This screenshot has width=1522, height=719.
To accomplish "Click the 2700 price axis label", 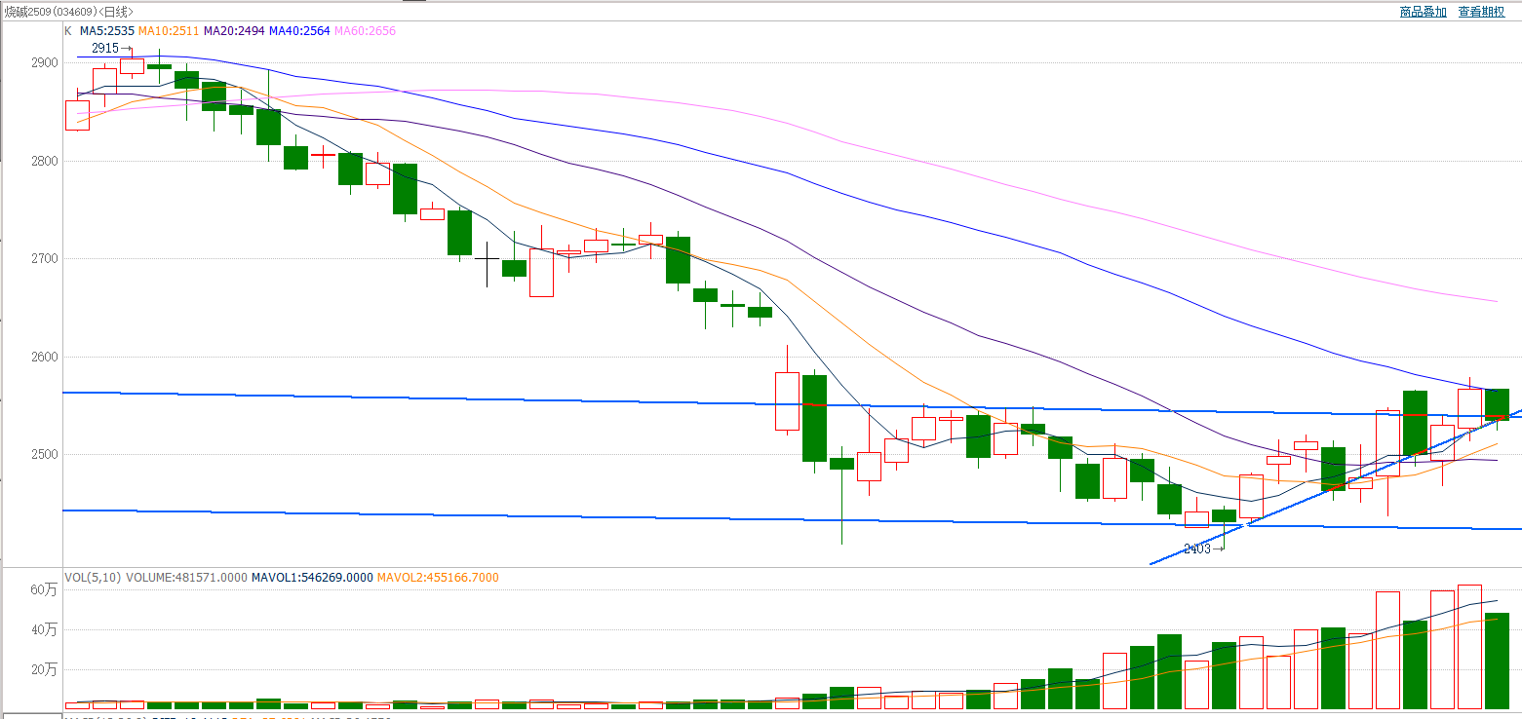I will point(45,258).
